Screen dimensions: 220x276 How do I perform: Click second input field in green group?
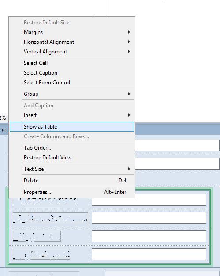pos(149,218)
